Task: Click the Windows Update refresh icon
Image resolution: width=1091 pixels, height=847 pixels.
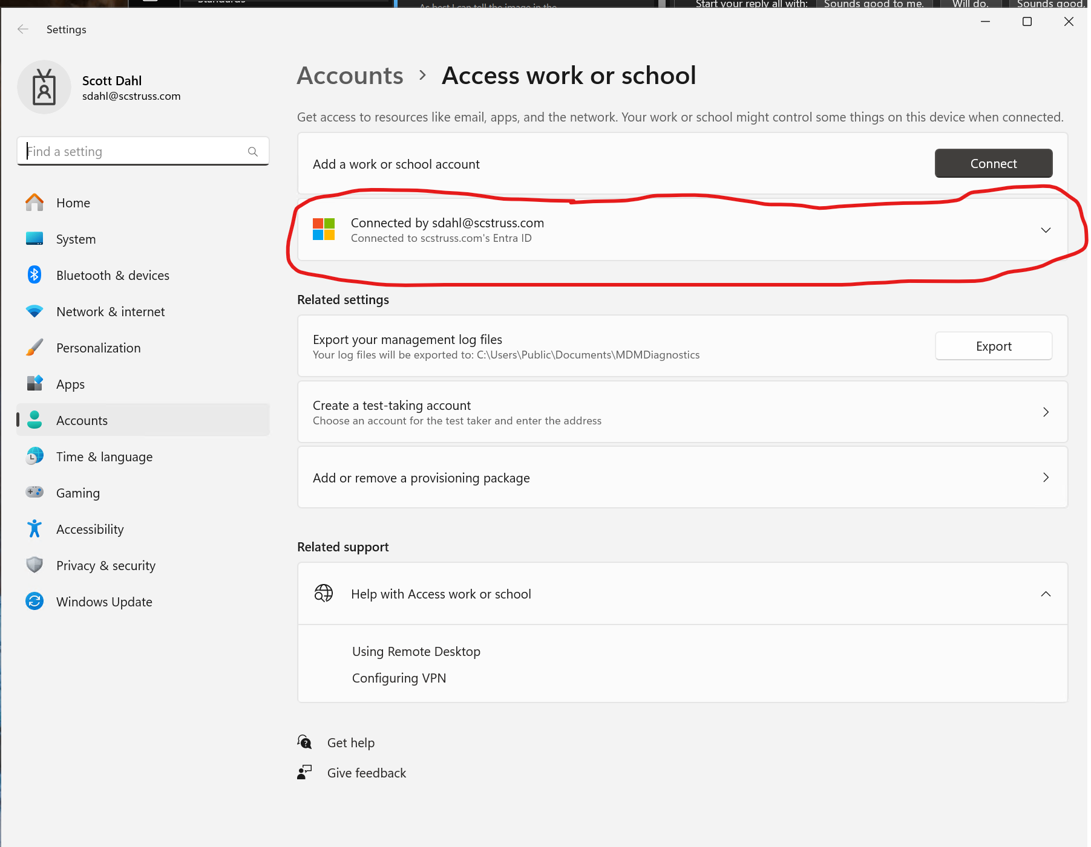Action: tap(34, 602)
